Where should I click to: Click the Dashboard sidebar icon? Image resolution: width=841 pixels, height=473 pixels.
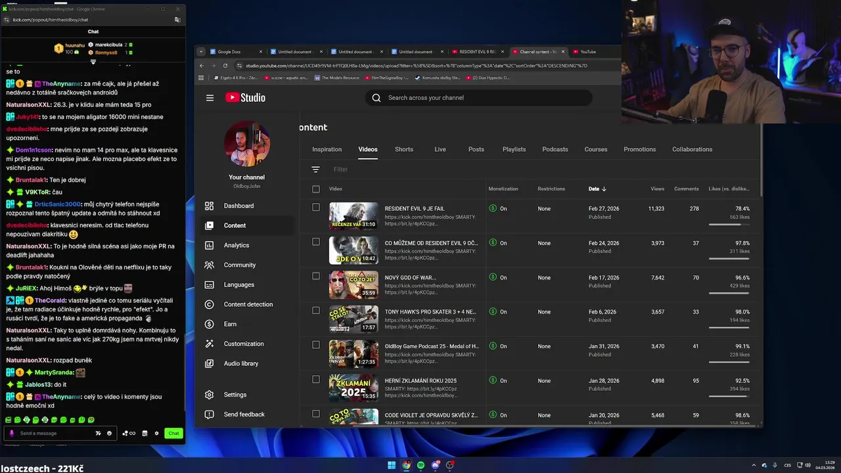point(209,206)
